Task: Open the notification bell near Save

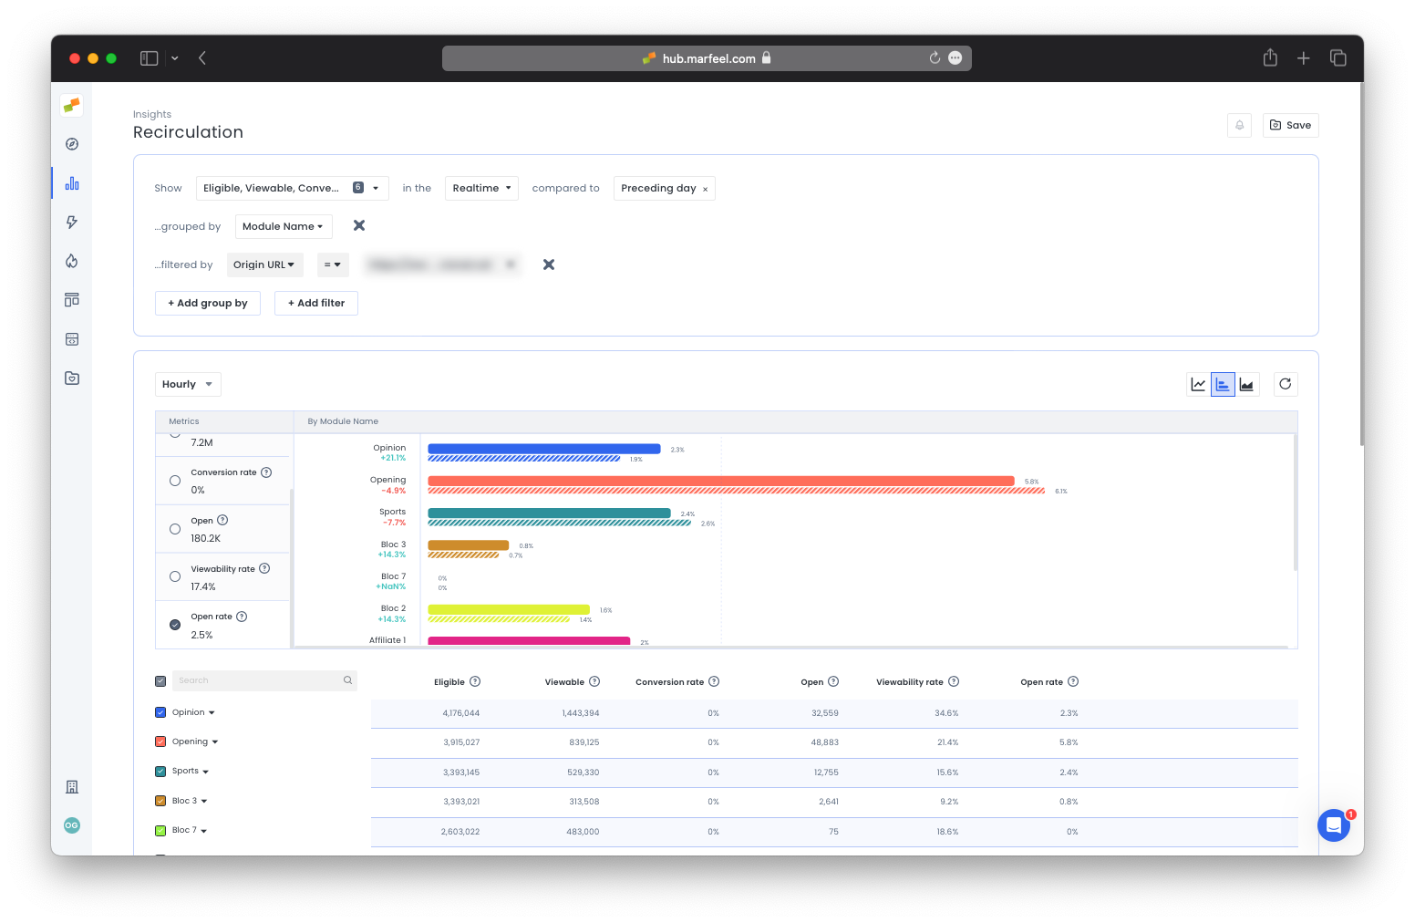Action: 1239,125
